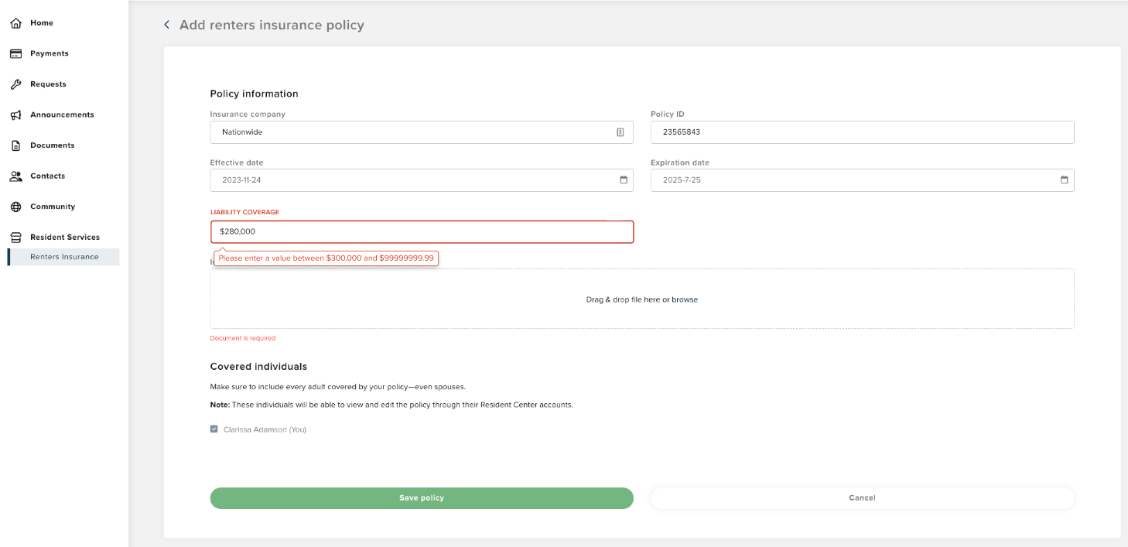Viewport: 1128px width, 547px height.
Task: Click the Resident Services icon
Action: coord(15,237)
